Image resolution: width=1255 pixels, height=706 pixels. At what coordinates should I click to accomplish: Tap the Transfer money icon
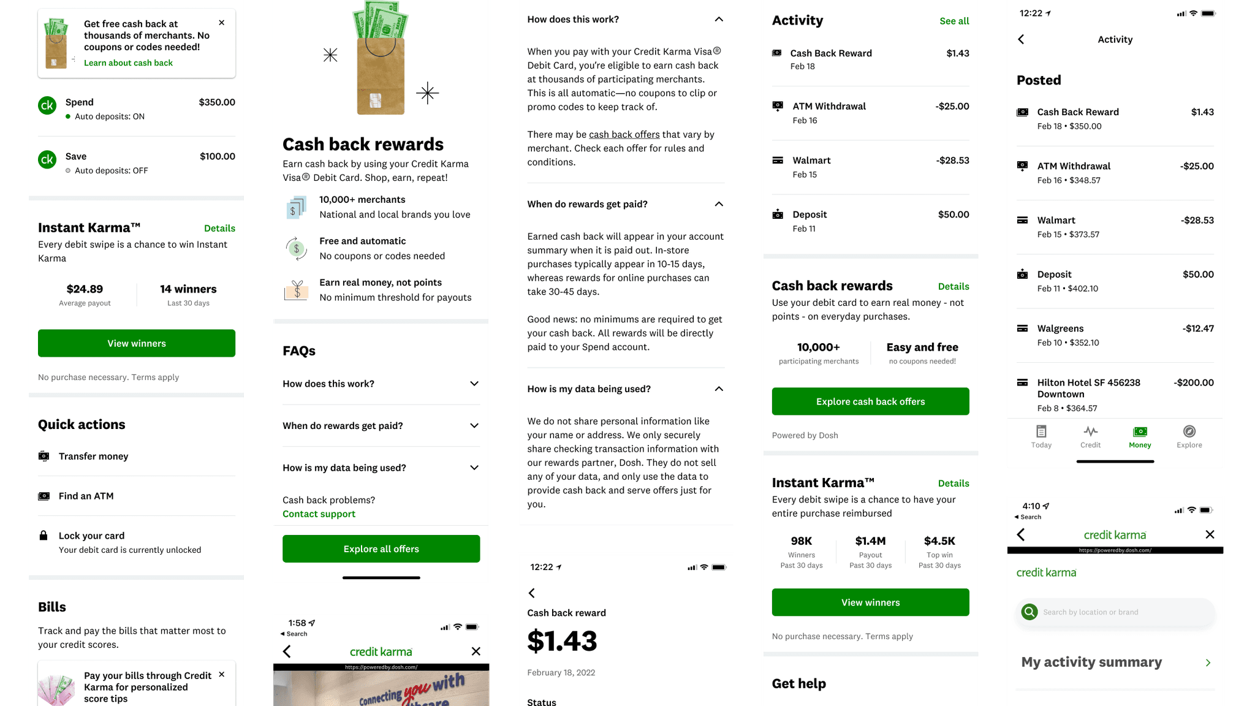coord(44,455)
